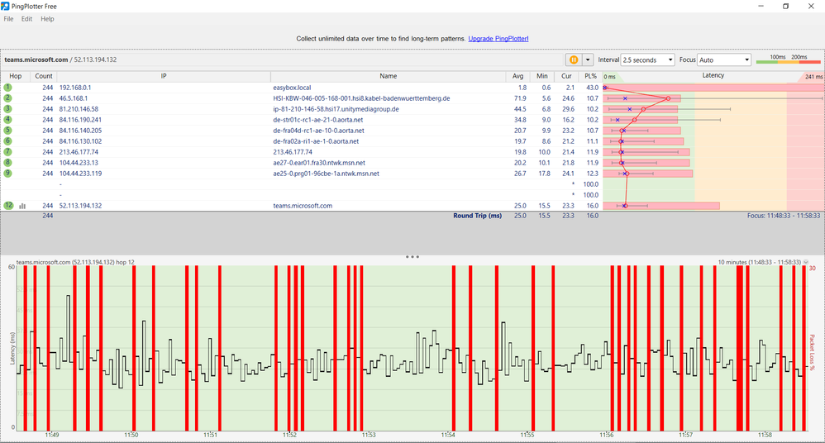The width and height of the screenshot is (825, 443).
Task: Click the hop 12 green circle icon
Action: 8,205
